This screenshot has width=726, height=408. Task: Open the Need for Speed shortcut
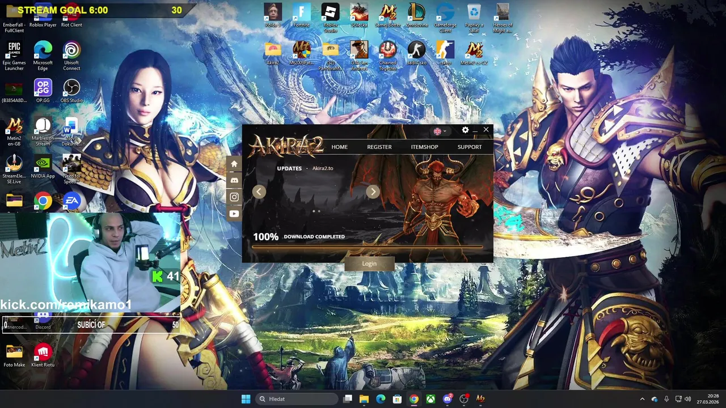coord(71,169)
